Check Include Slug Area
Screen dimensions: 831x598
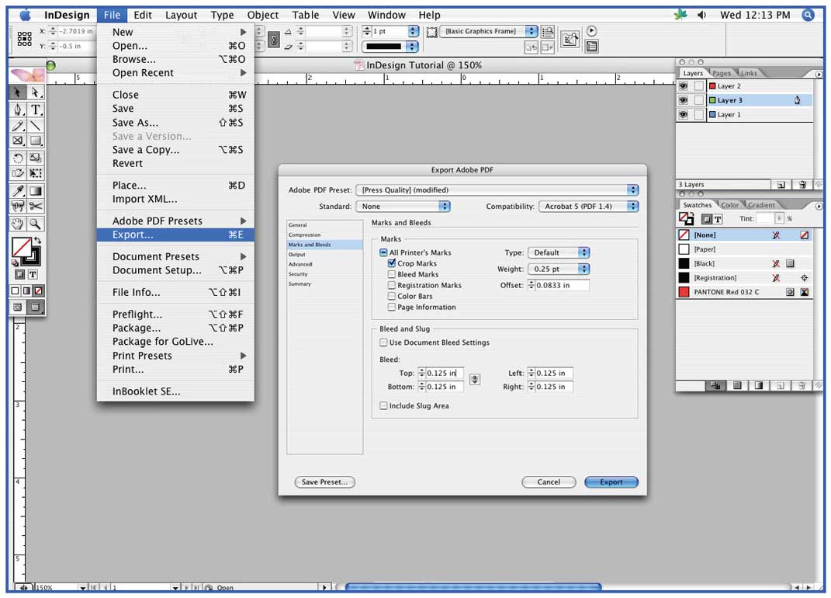coord(383,406)
